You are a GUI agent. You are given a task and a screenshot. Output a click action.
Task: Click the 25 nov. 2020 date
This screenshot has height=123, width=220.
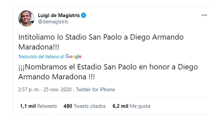(57, 89)
